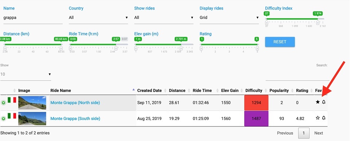Expand Monte Grappa South side row with green plus
This screenshot has height=141, width=350.
point(3,118)
